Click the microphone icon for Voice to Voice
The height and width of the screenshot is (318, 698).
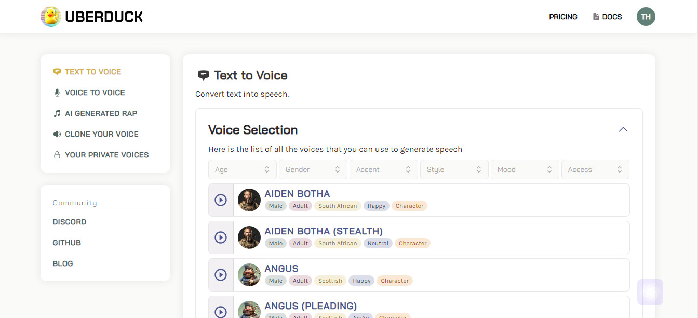click(57, 92)
